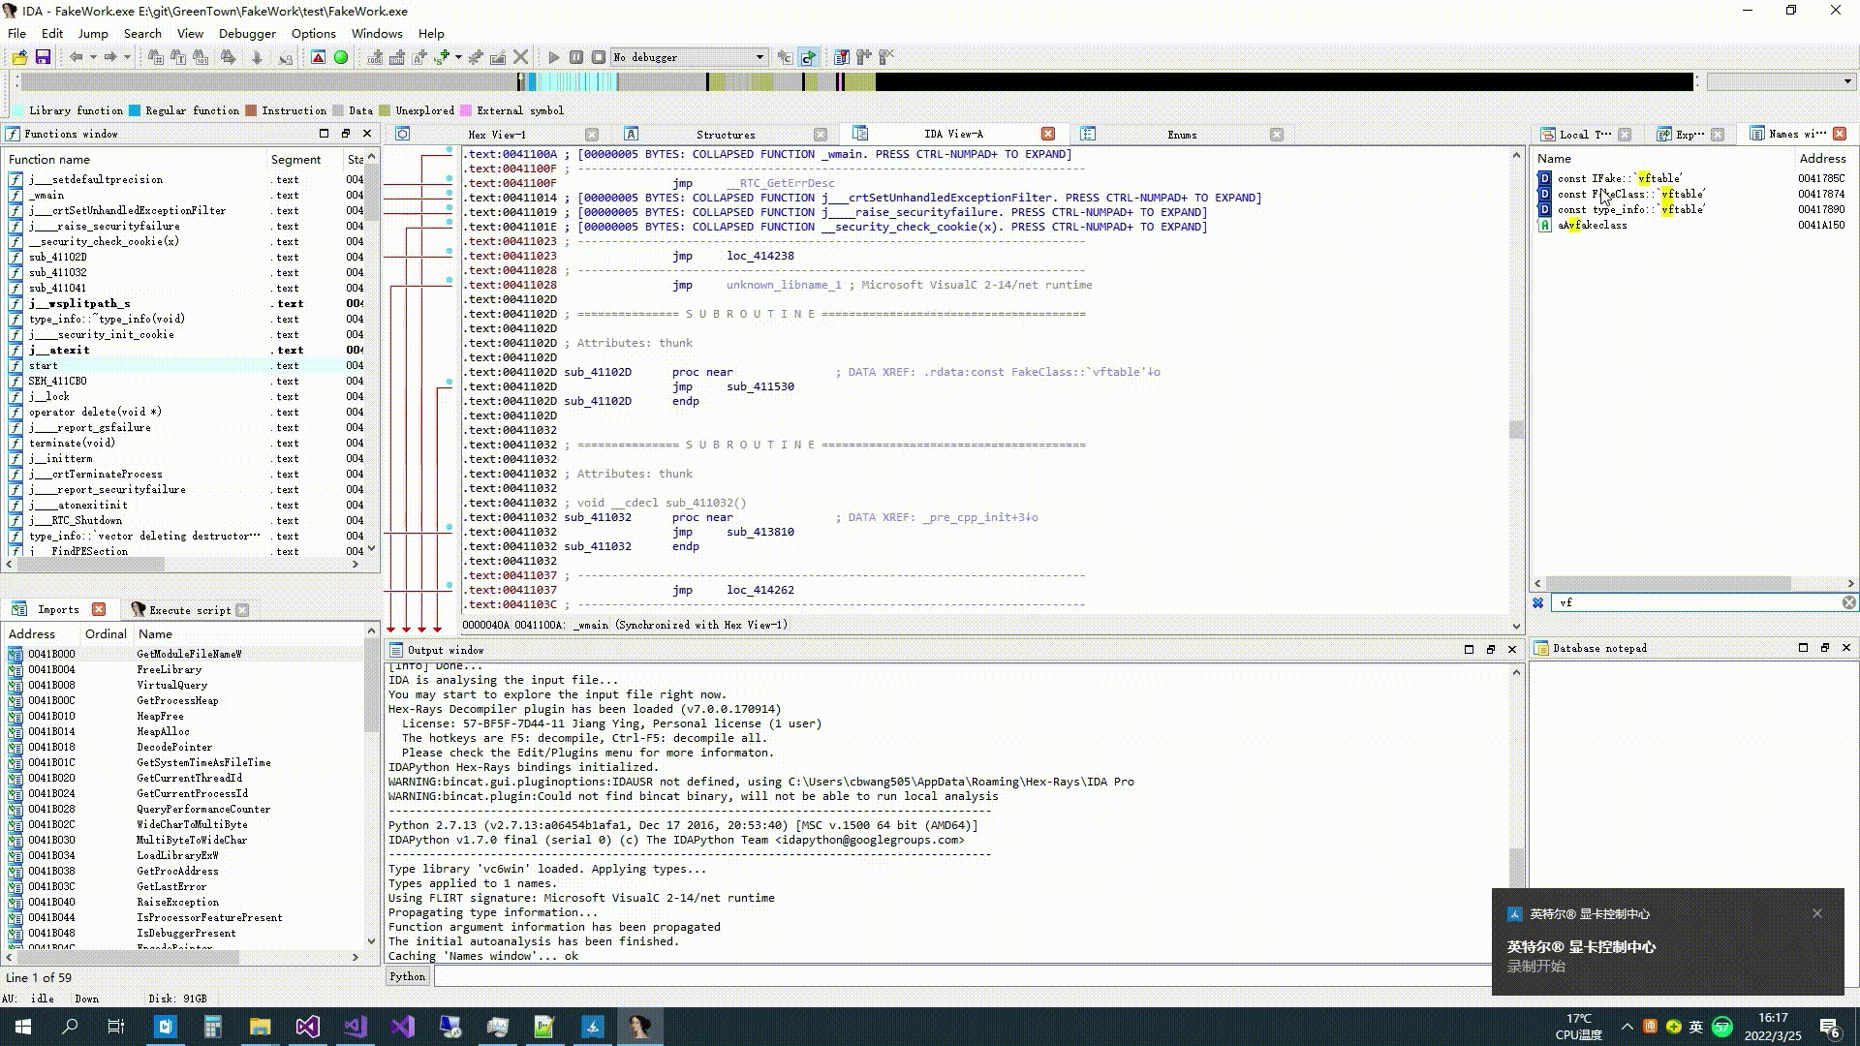Click the X delete icon in toolbar

click(x=521, y=57)
